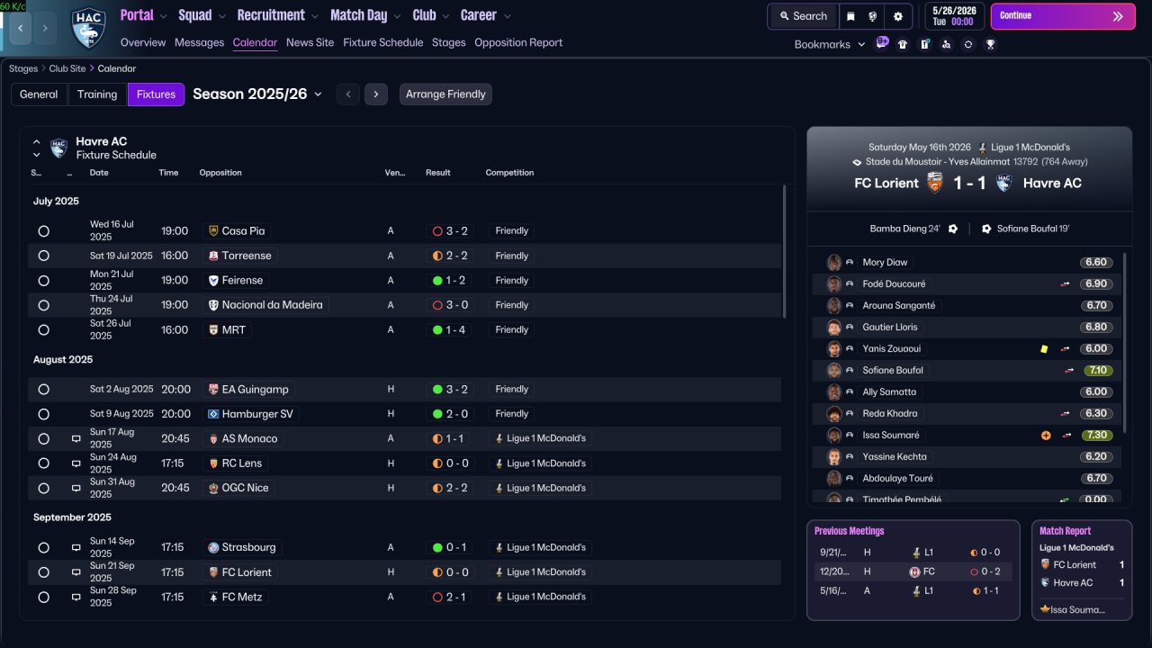Click the Havre AC crest in match panel
This screenshot has height=648, width=1152.
(x=1004, y=183)
